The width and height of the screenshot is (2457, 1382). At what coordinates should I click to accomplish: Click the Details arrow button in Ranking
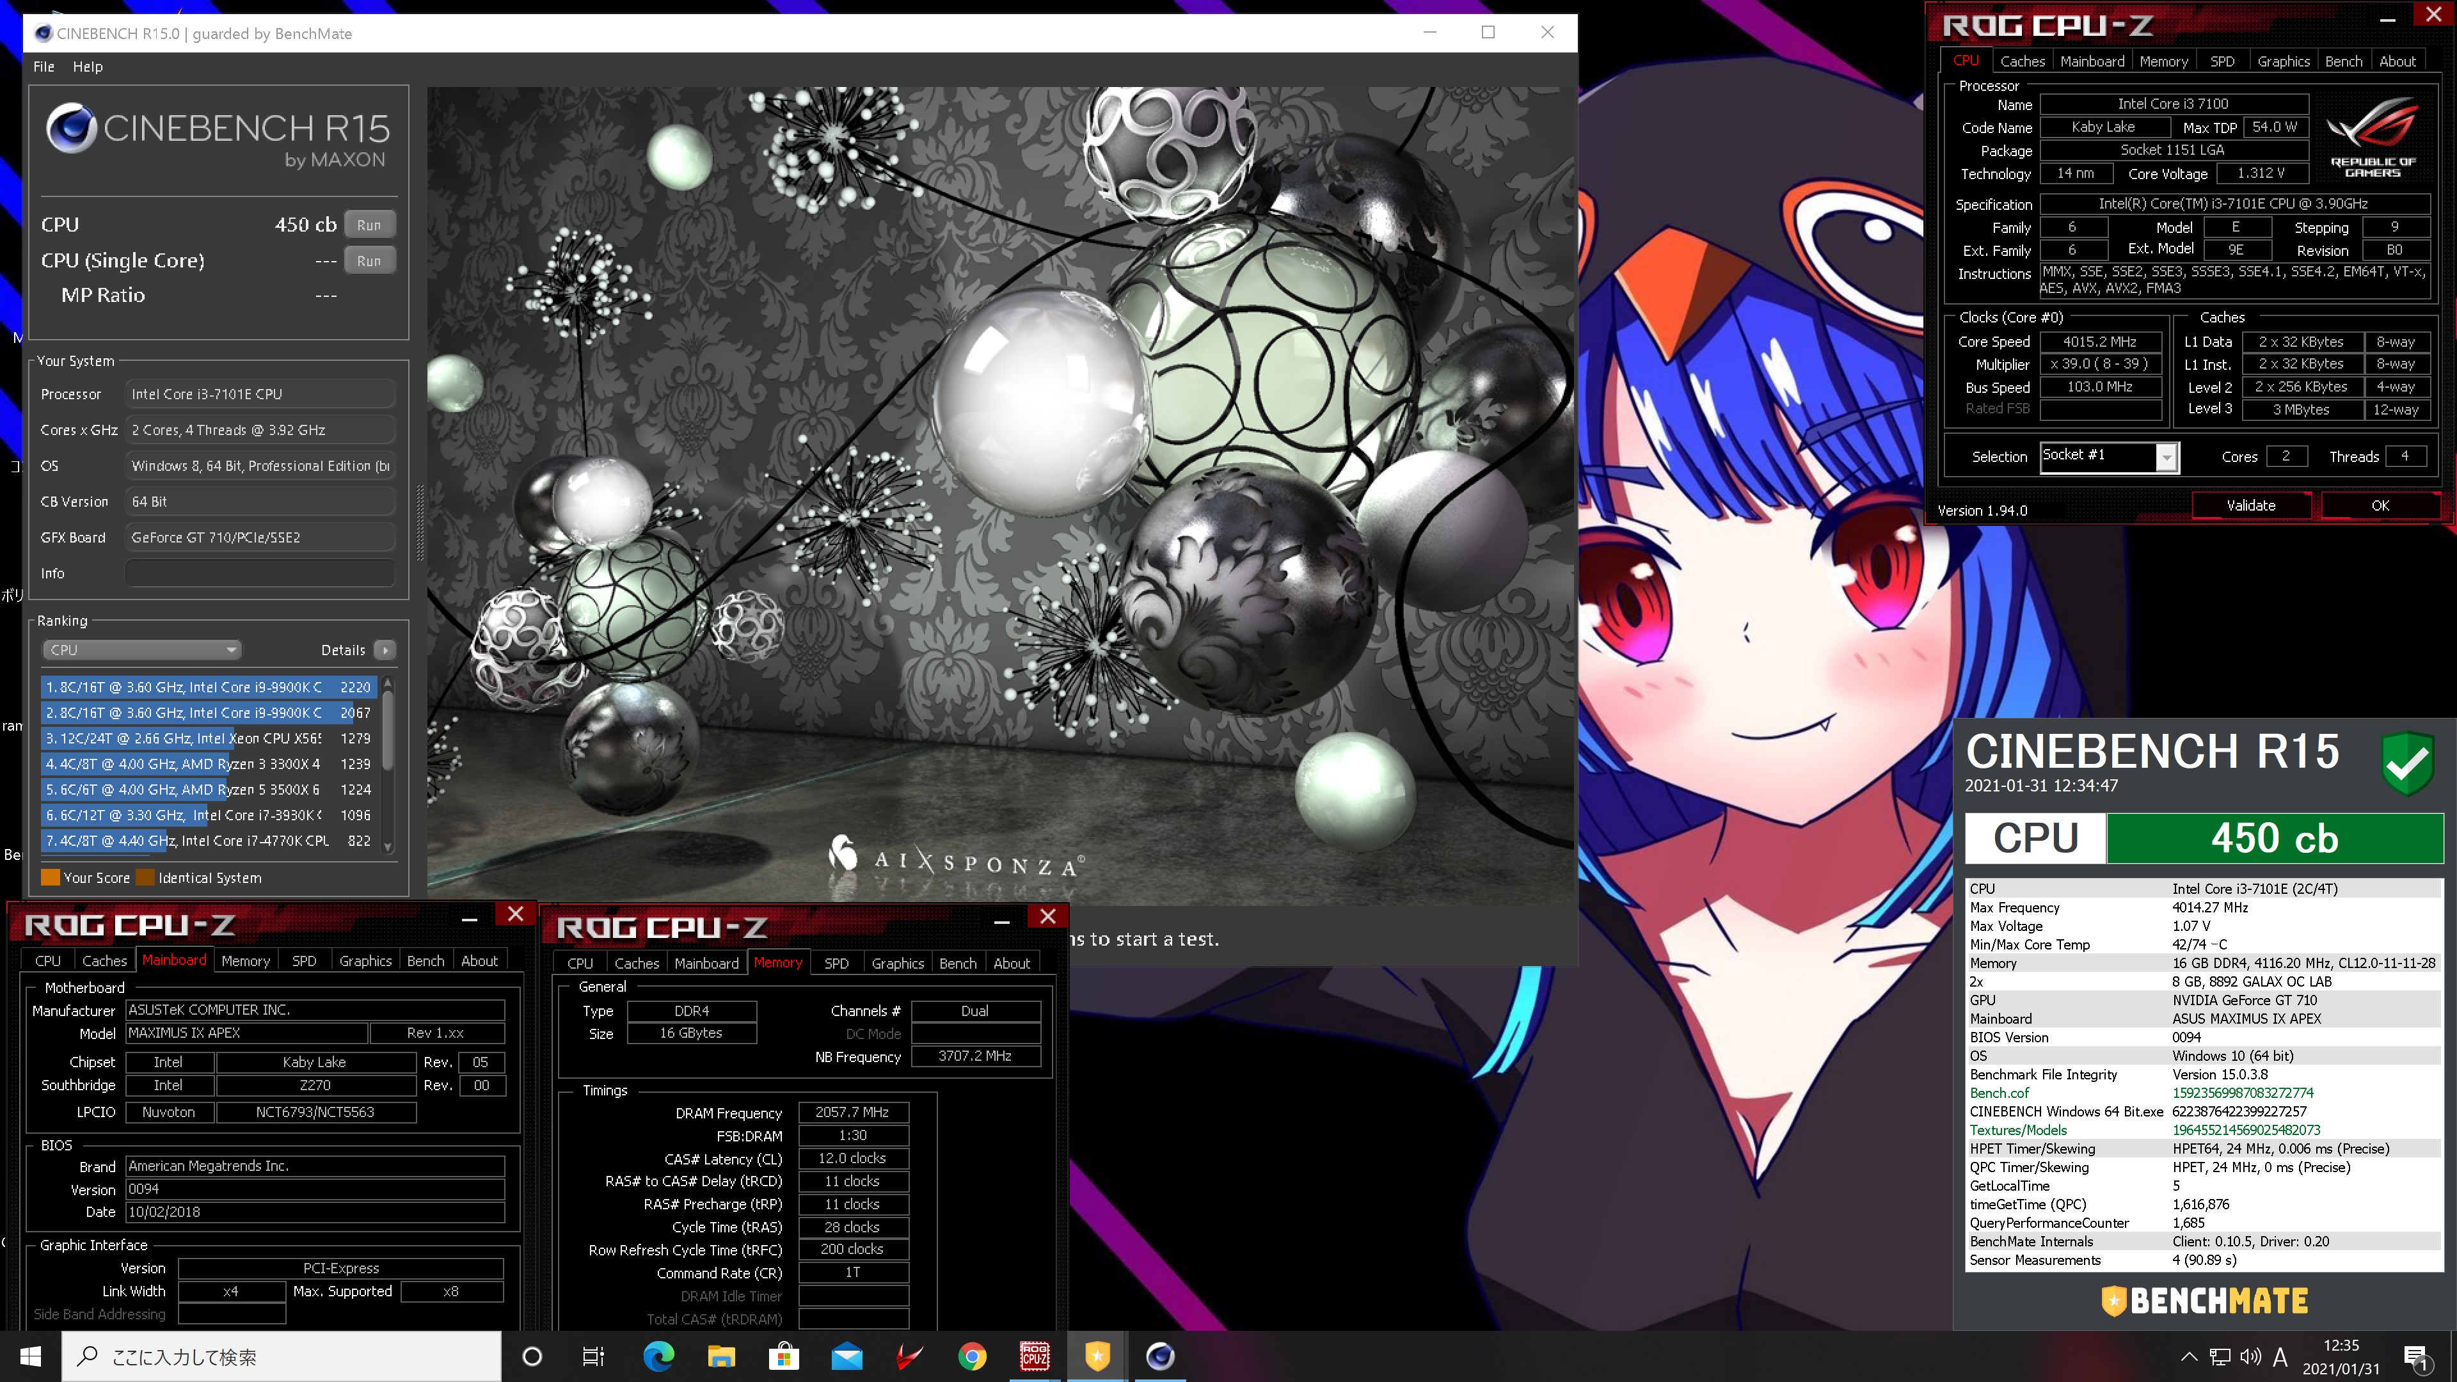pos(385,649)
